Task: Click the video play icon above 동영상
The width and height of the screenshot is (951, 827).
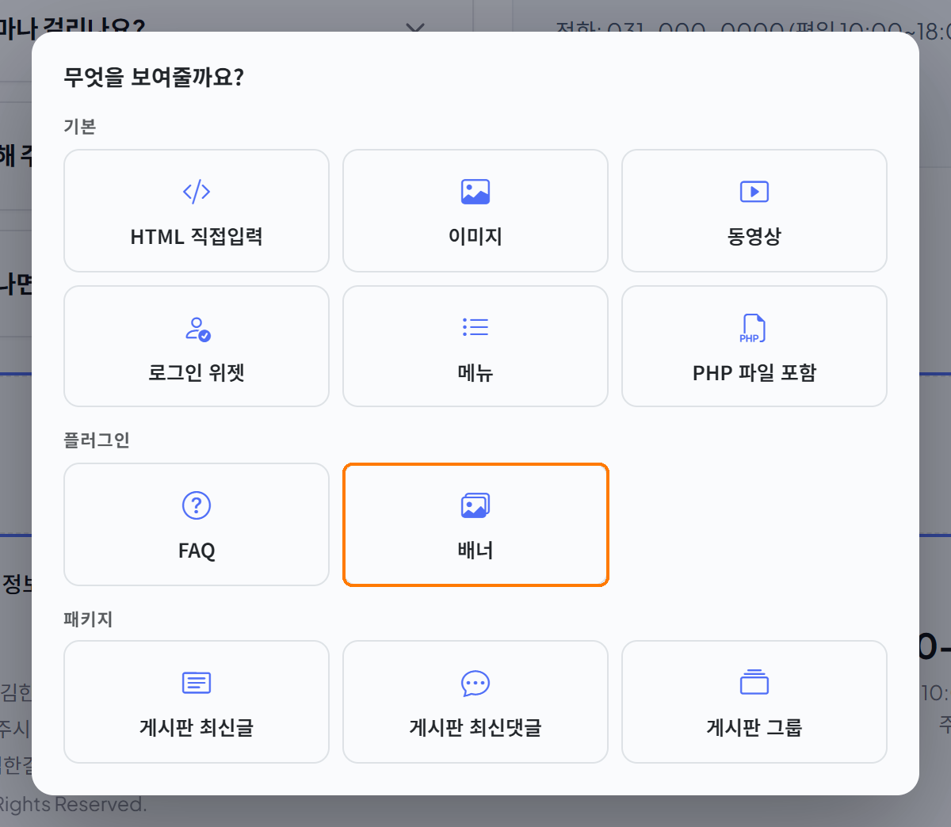Action: [754, 192]
